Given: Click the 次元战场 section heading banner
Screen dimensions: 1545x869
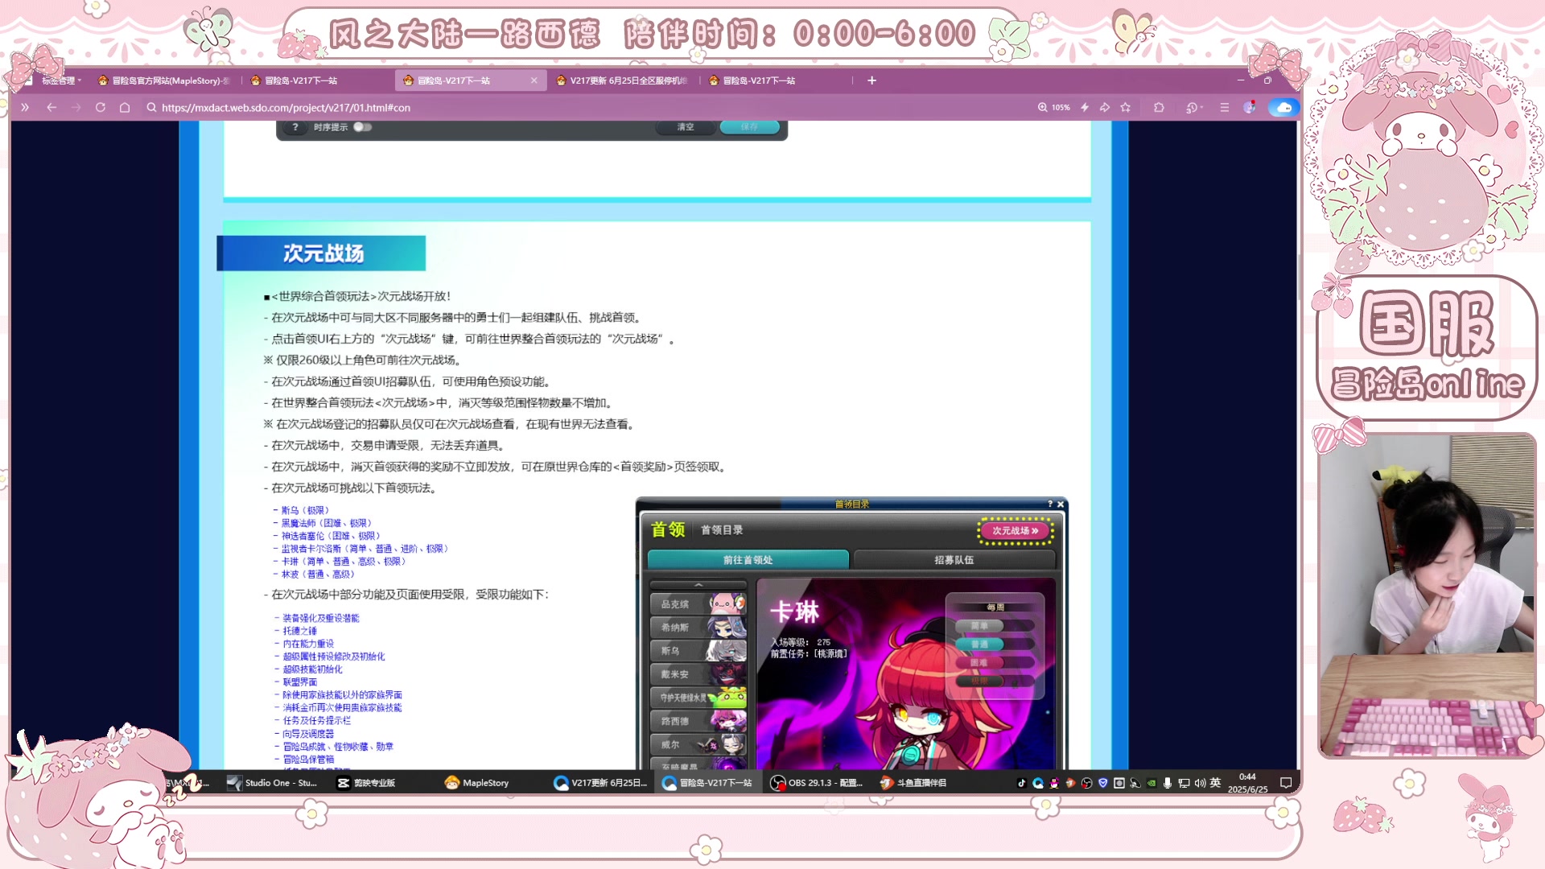Looking at the screenshot, I should (x=321, y=253).
